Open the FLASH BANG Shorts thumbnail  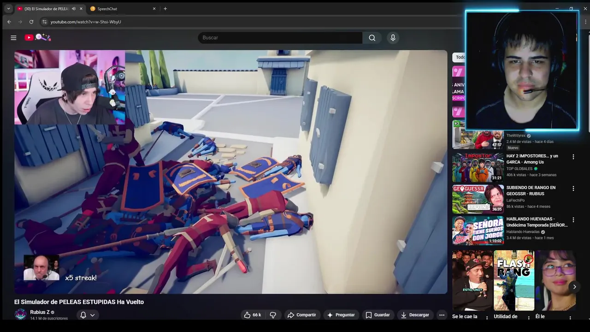tap(514, 280)
